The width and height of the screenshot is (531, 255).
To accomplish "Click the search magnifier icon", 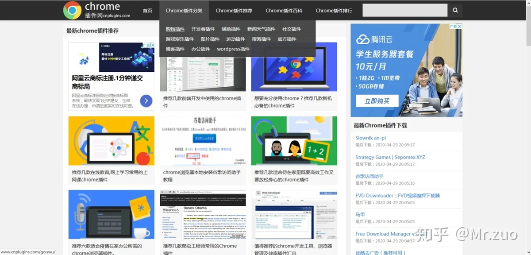I will [455, 10].
